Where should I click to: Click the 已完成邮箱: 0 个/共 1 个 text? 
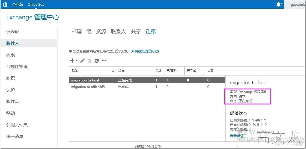[x=248, y=125]
